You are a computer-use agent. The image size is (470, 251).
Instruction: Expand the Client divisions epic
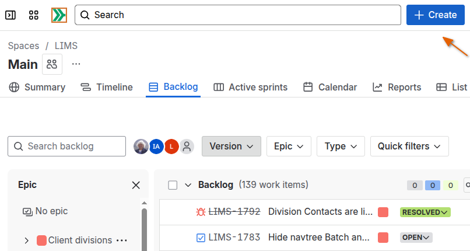27,240
